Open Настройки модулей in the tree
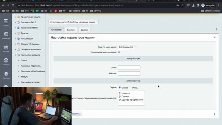This screenshot has height=125, width=222. click(30, 82)
